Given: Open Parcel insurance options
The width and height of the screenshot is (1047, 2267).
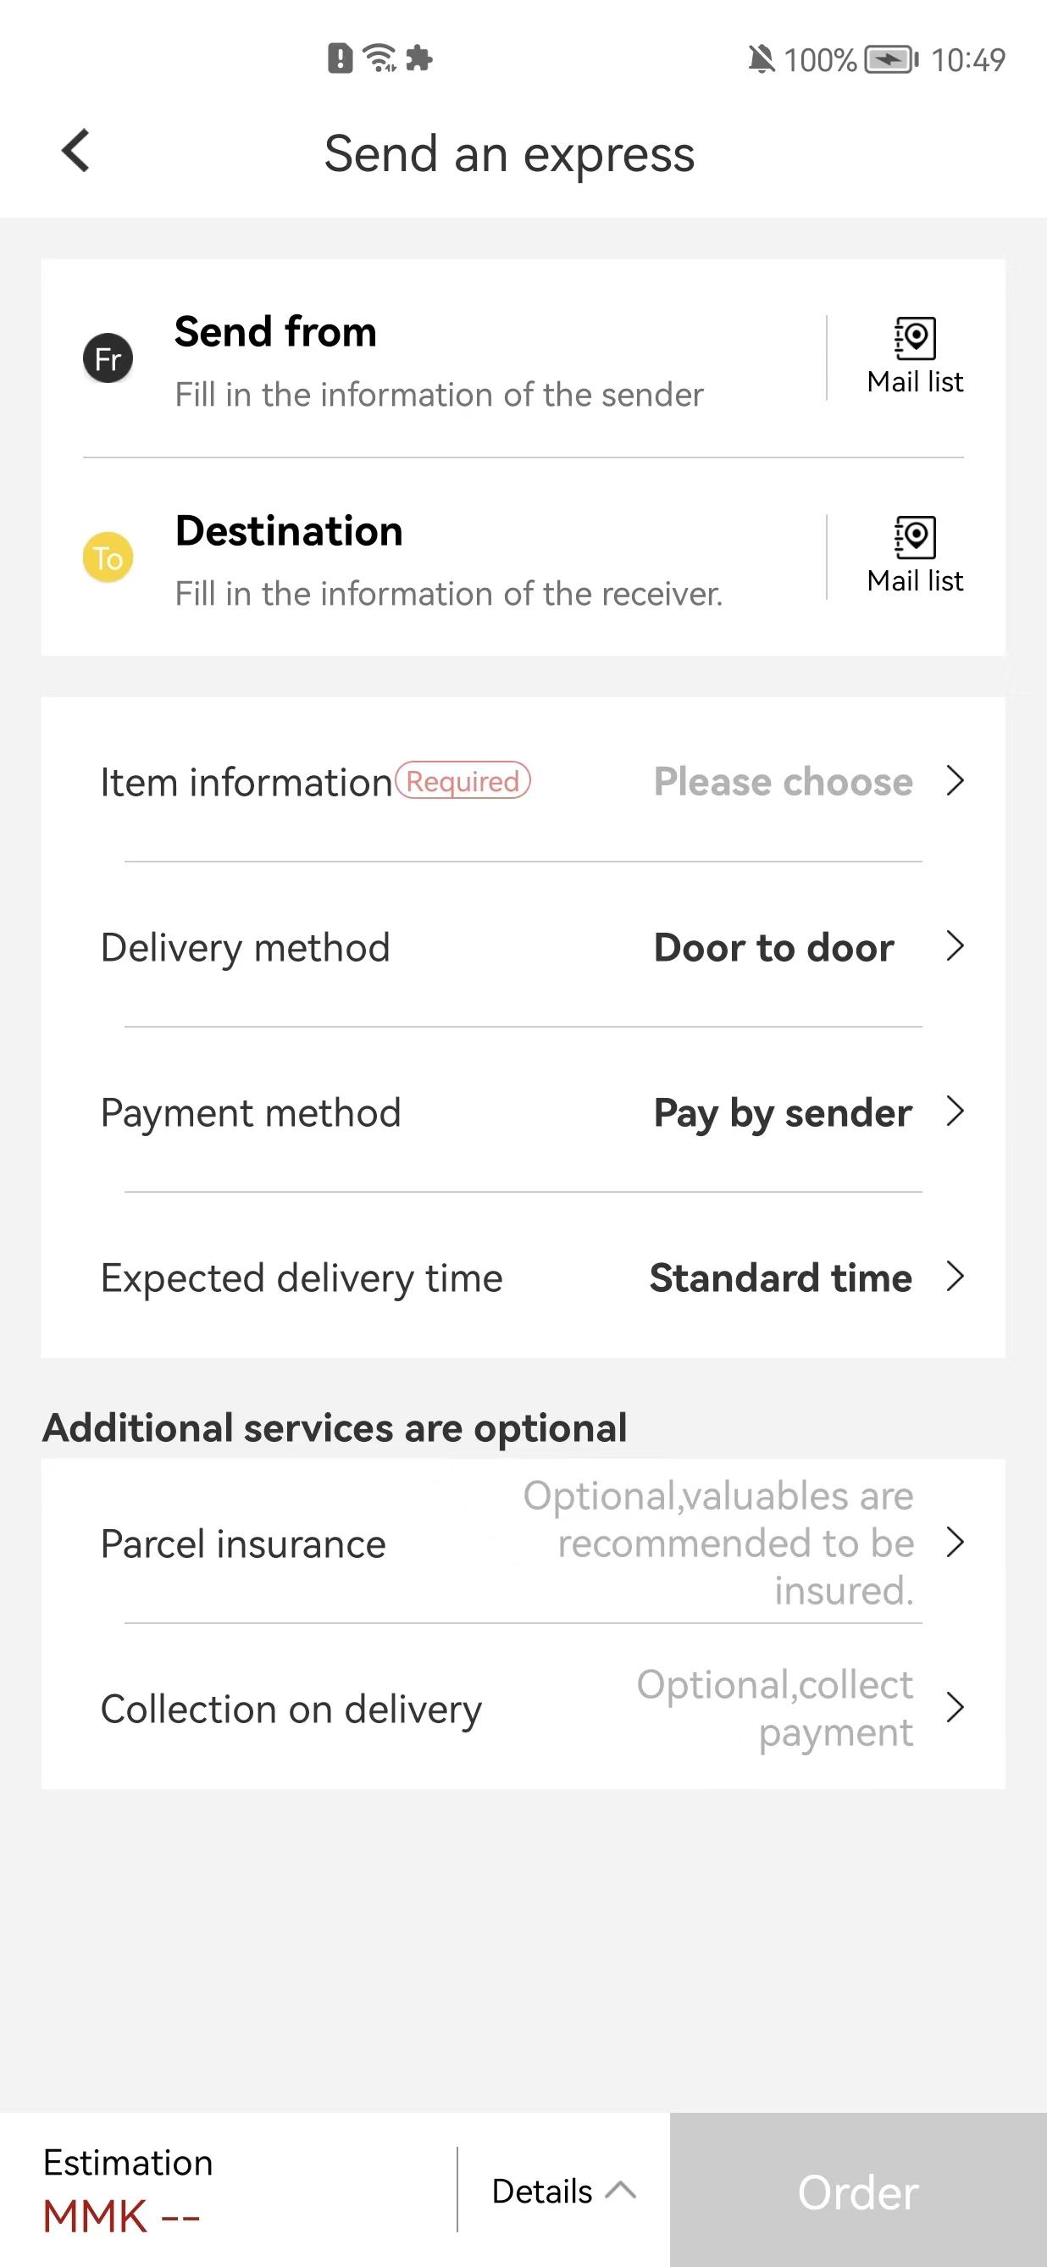Looking at the screenshot, I should 523,1542.
